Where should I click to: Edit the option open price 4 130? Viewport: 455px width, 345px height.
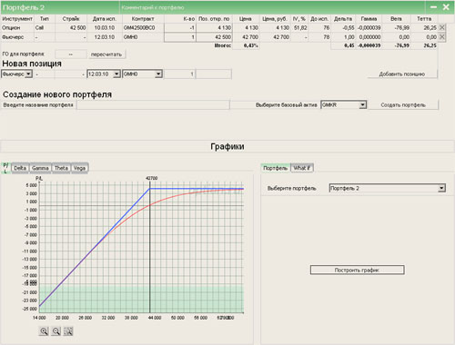point(214,28)
